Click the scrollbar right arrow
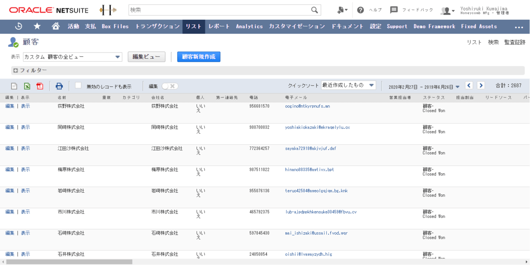This screenshot has width=530, height=265. point(527,262)
